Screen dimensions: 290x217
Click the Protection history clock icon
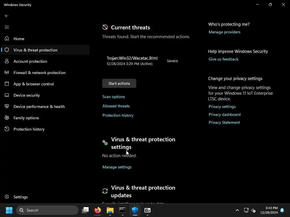pyautogui.click(x=7, y=129)
